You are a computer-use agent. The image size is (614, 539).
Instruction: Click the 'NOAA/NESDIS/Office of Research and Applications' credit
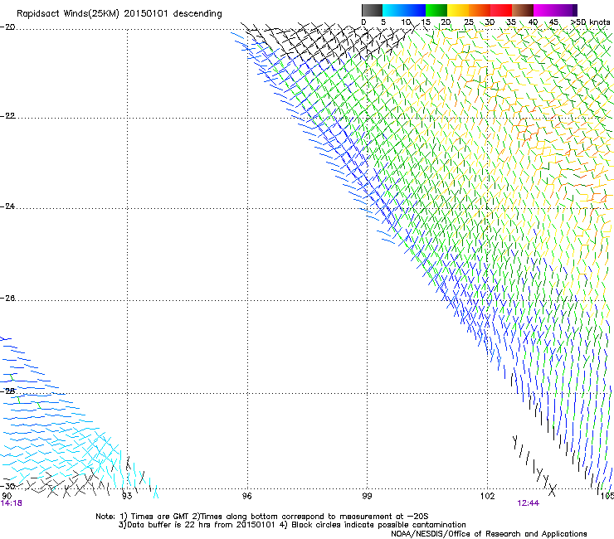coord(489,534)
